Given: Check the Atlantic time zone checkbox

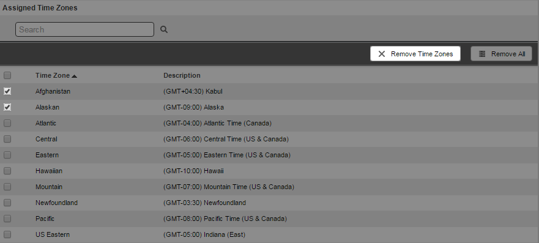Looking at the screenshot, I should pyautogui.click(x=7, y=123).
